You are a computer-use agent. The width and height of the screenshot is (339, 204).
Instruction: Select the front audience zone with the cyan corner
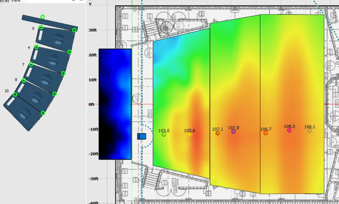(181, 103)
